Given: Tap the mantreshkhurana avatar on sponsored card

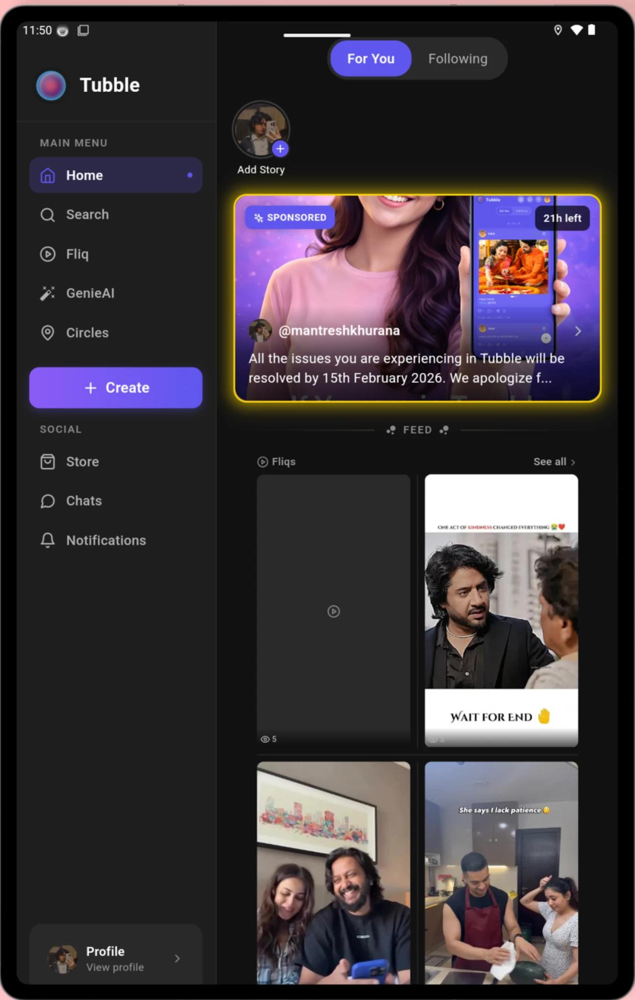Looking at the screenshot, I should pos(260,331).
